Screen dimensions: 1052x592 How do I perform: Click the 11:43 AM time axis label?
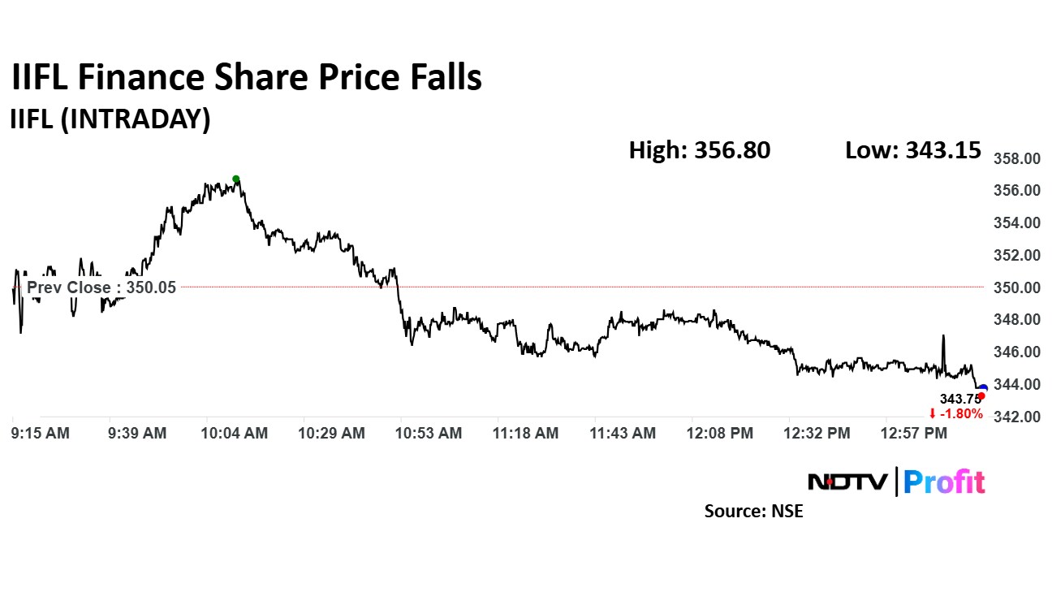pyautogui.click(x=623, y=434)
